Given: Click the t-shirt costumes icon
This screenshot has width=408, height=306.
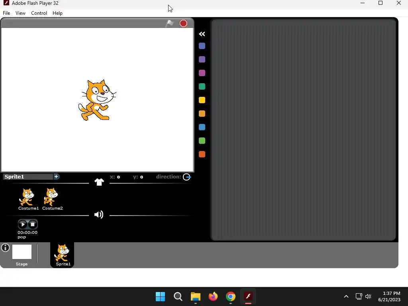Looking at the screenshot, I should (x=99, y=182).
